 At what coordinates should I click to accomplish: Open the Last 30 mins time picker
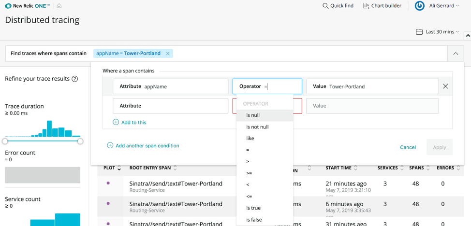pos(437,32)
